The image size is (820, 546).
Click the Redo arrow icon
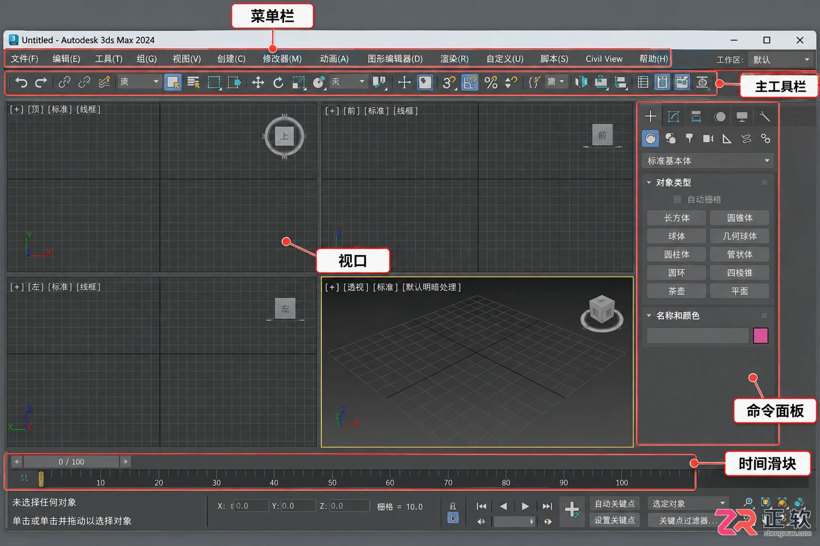(41, 82)
